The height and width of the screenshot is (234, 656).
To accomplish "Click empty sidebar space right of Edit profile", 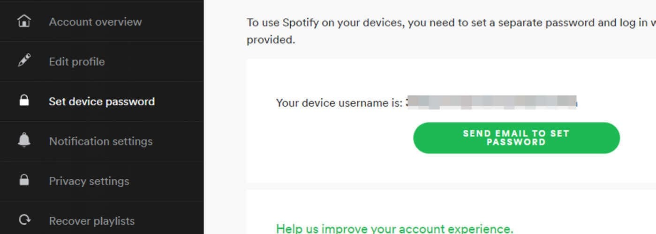I will coord(159,62).
